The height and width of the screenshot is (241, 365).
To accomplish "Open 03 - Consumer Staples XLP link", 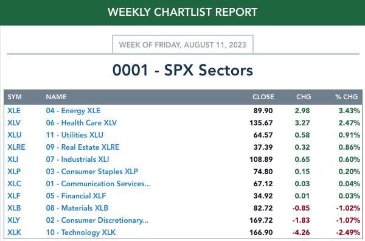I will coord(92,172).
